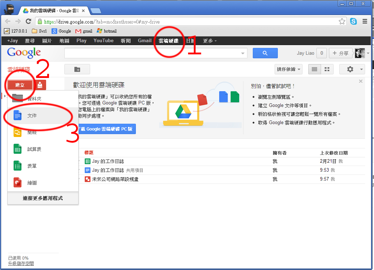Open the gmail bookmark
The height and width of the screenshot is (270, 374).
(x=84, y=31)
